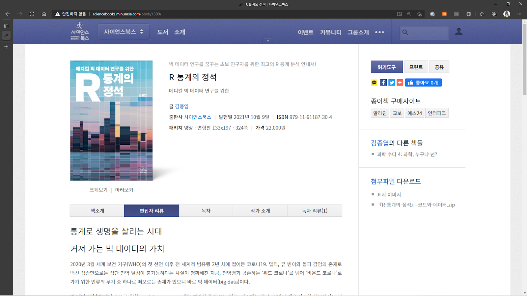
Task: Open the 독자 리뷰(1) tab
Action: [315, 210]
